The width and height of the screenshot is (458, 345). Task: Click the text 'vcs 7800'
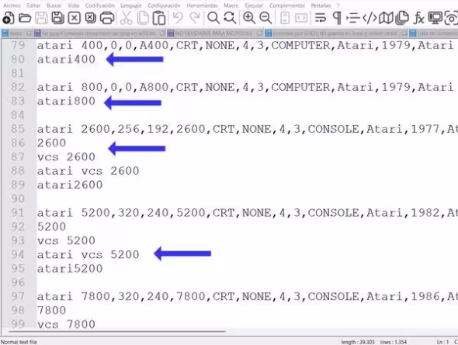pyautogui.click(x=66, y=324)
